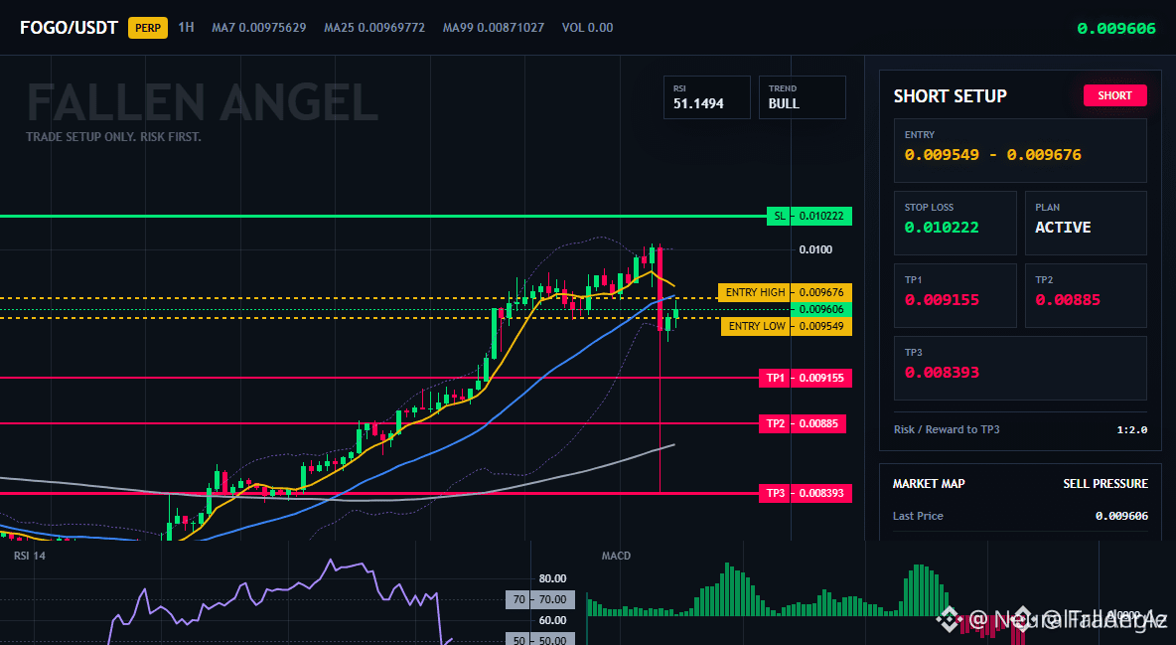Click the green 0.009606 current price tag on axis
The height and width of the screenshot is (645, 1176).
[821, 309]
